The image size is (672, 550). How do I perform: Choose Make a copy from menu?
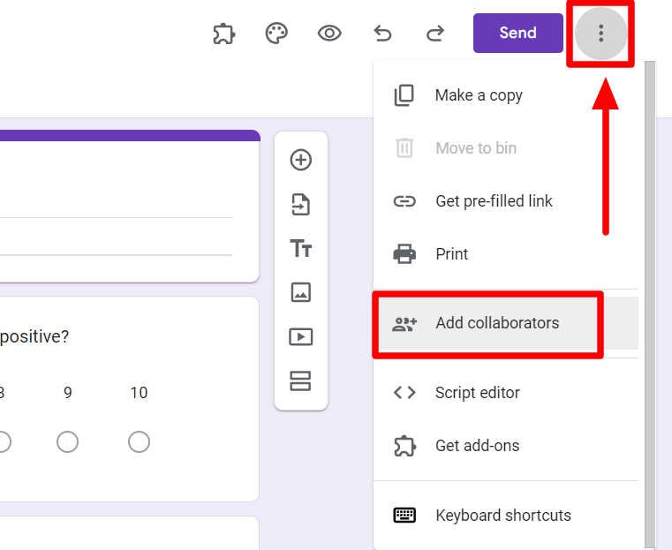(x=506, y=95)
